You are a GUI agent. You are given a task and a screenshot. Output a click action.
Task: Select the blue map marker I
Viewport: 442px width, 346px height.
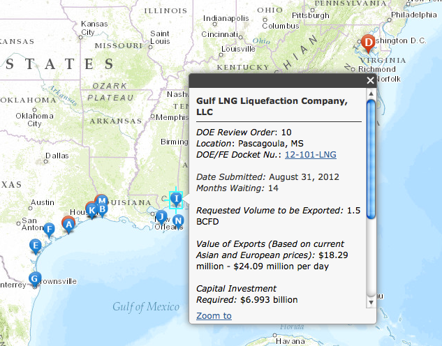(x=176, y=199)
